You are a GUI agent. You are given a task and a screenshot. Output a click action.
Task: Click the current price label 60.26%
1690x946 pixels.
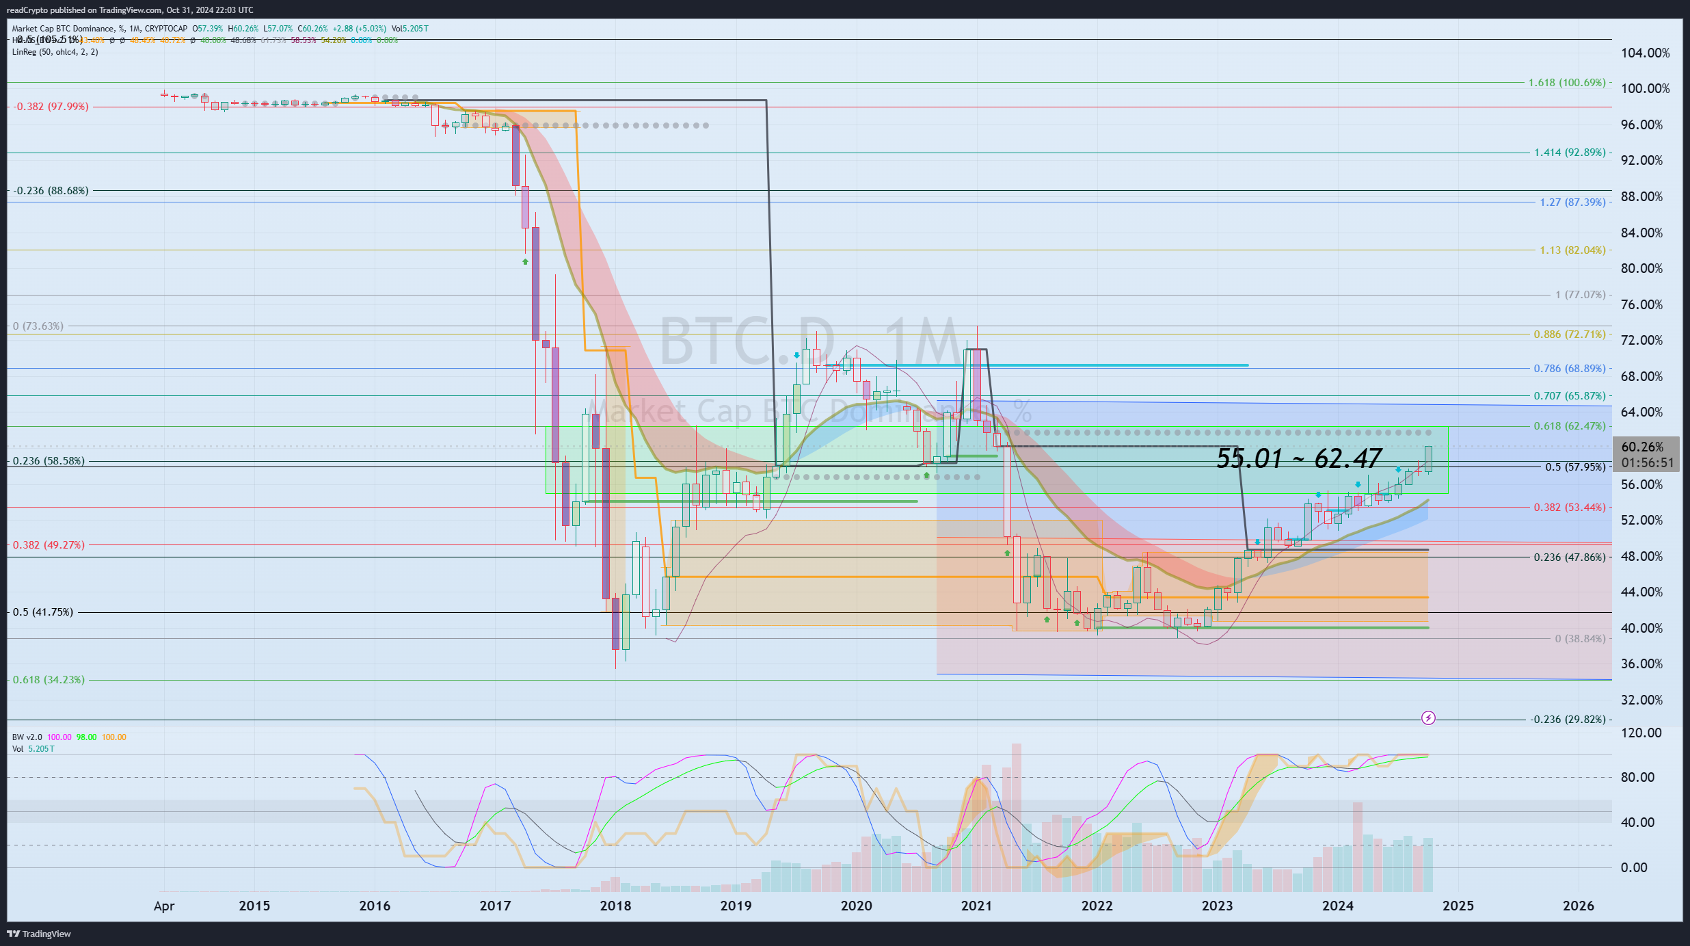[x=1642, y=447]
